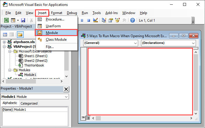Open the Debug menu
Image resolution: width=205 pixels, height=128 pixels.
click(x=72, y=13)
